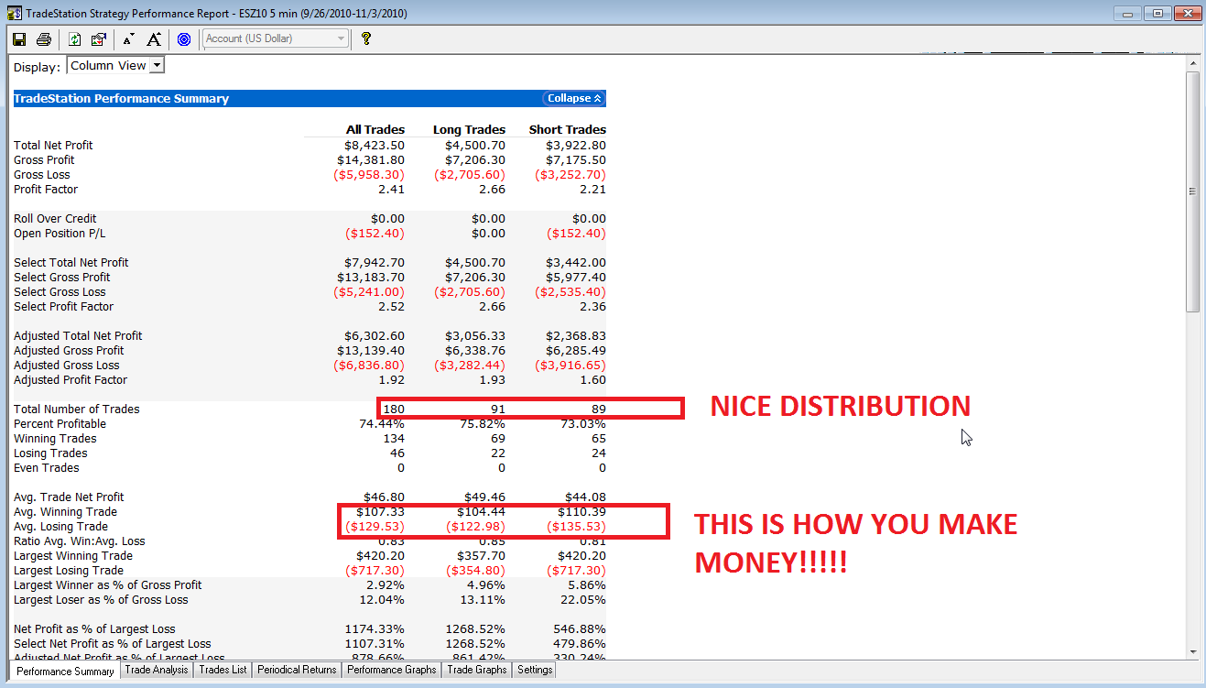Click the 1174.33% net profit percentage value

pyautogui.click(x=375, y=628)
